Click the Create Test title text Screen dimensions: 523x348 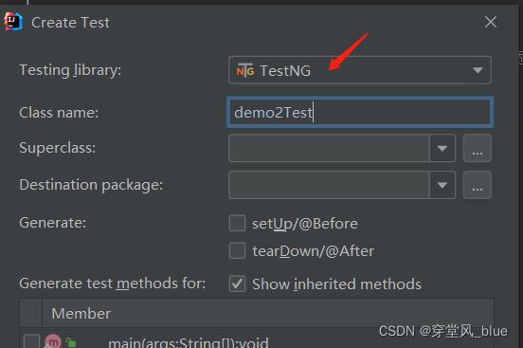[x=70, y=23]
